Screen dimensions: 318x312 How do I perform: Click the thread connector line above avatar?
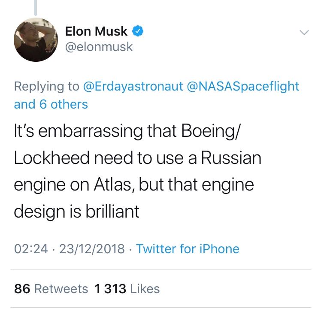coord(36,8)
